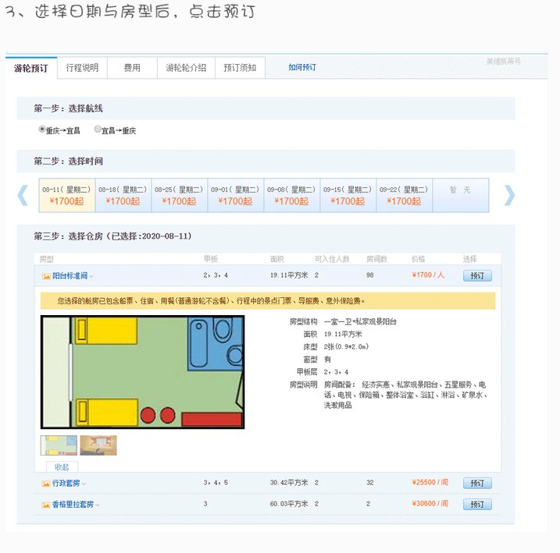
Task: Click 预订 button for 行政套房
Action: (477, 484)
